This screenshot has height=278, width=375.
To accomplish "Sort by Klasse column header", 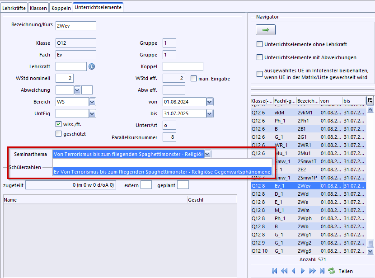I will [x=262, y=101].
